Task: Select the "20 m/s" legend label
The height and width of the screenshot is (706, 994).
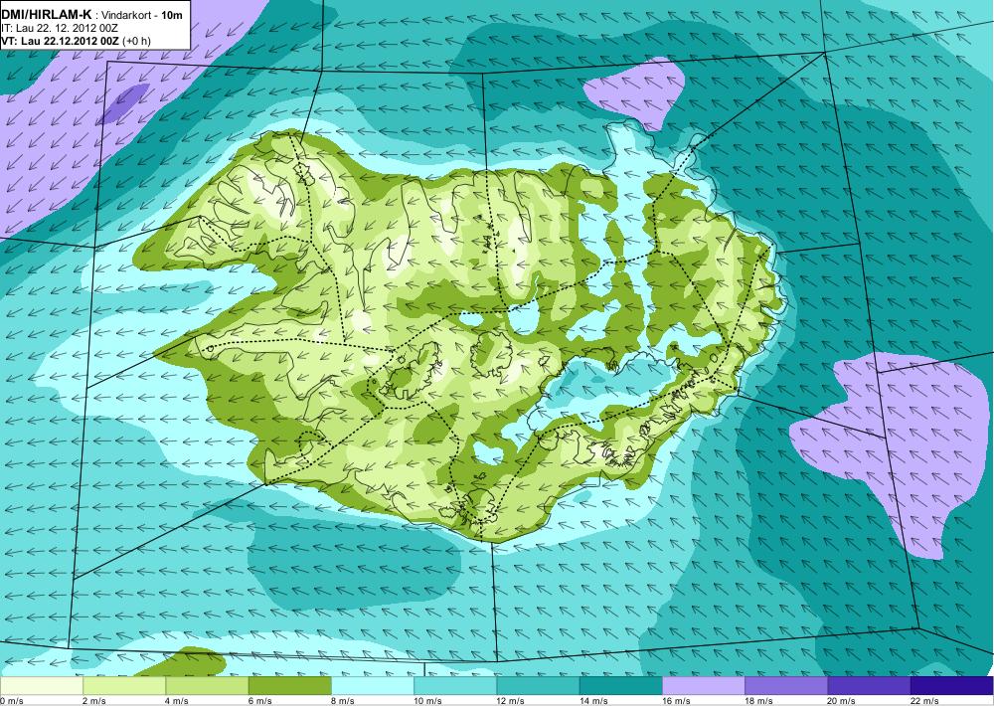Action: click(842, 701)
